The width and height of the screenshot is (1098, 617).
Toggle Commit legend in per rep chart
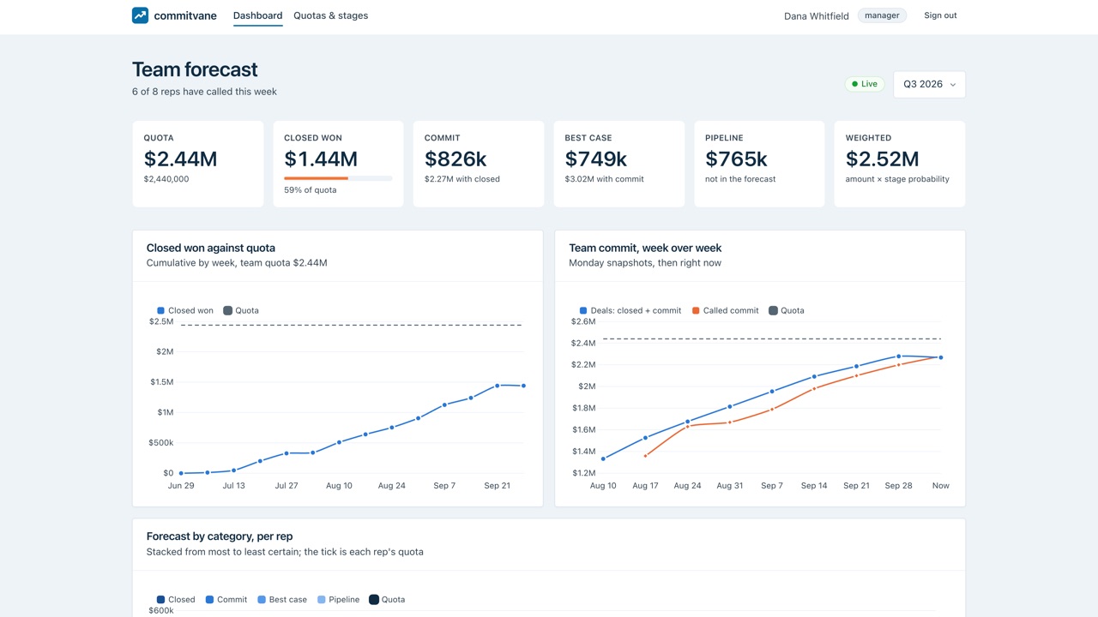coord(226,600)
